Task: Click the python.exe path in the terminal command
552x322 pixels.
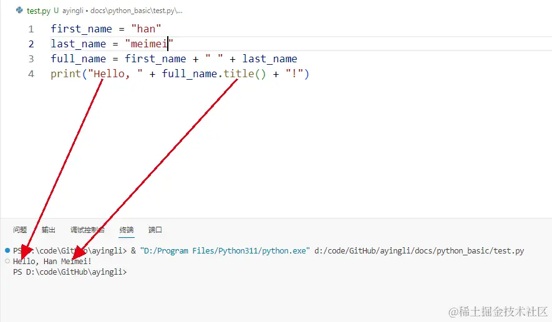Action: [225, 250]
